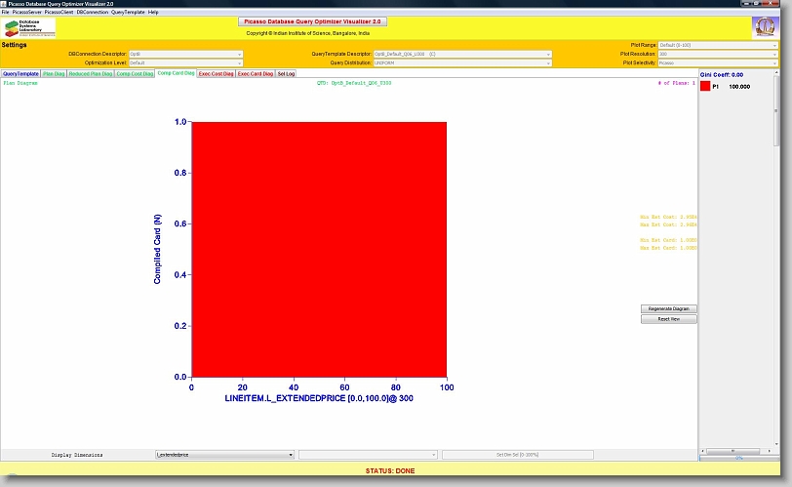The width and height of the screenshot is (792, 487).
Task: Switch to the Reduced Plan Diag tab
Action: click(x=90, y=73)
